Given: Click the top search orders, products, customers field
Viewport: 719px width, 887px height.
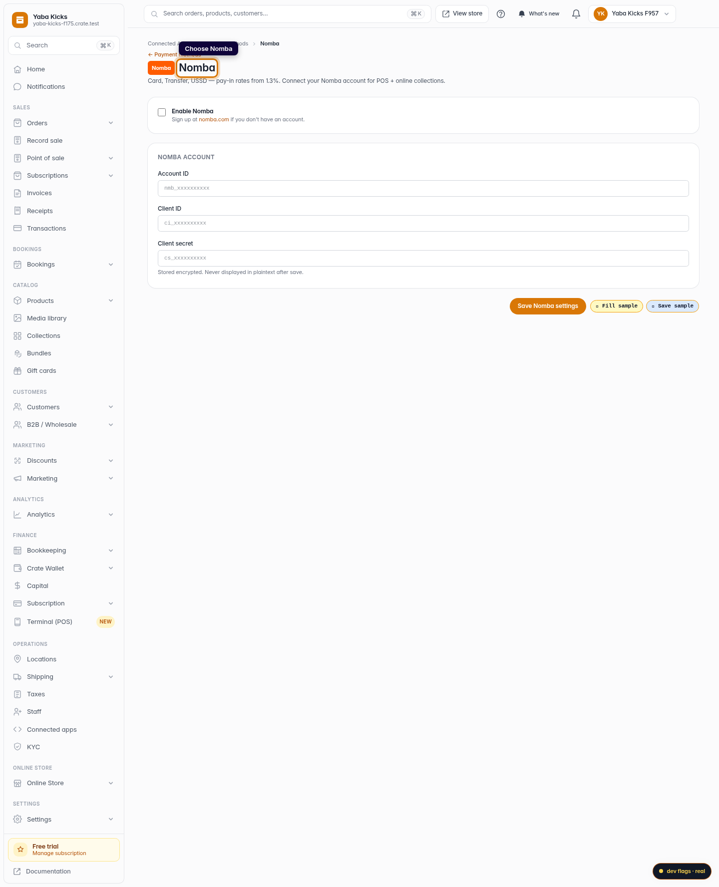Looking at the screenshot, I should 287,14.
